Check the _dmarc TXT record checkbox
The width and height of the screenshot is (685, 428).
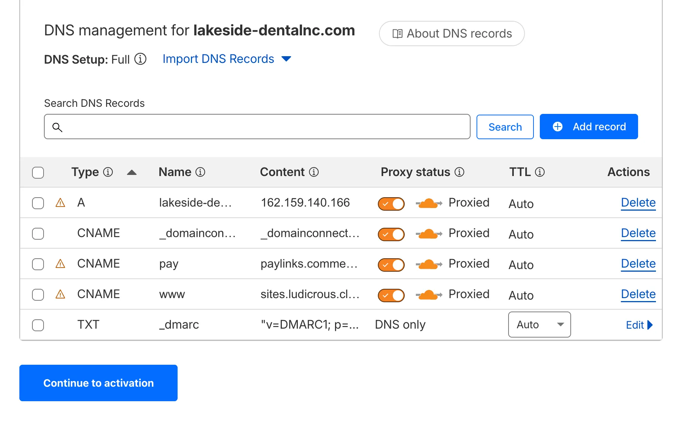tap(38, 325)
